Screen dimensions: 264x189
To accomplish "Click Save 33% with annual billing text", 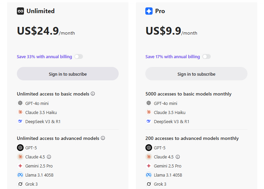I will click(44, 57).
